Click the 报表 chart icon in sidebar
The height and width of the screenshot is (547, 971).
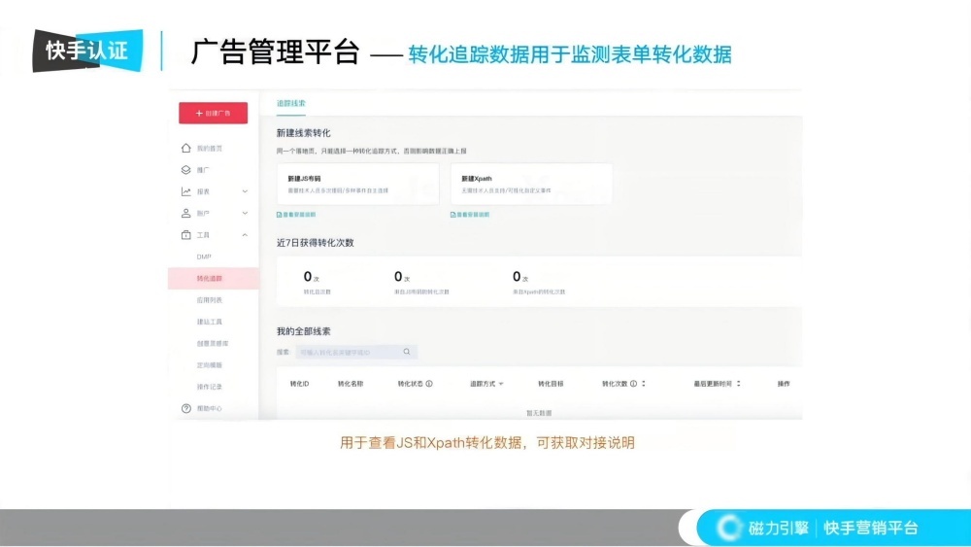[x=185, y=191]
